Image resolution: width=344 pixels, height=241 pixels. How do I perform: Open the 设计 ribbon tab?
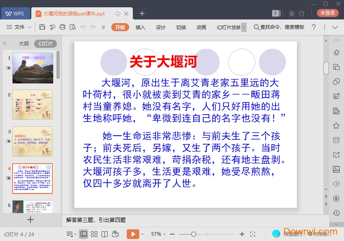click(x=161, y=27)
